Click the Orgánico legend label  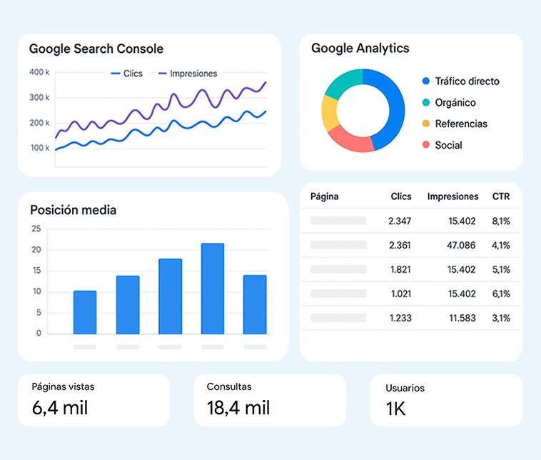(455, 103)
